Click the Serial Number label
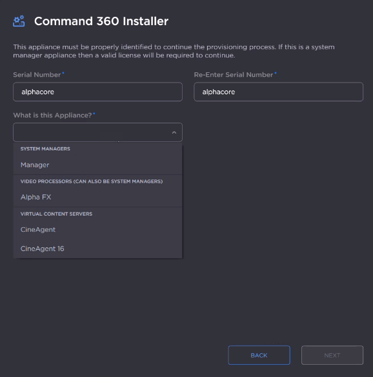The width and height of the screenshot is (373, 377). click(37, 75)
